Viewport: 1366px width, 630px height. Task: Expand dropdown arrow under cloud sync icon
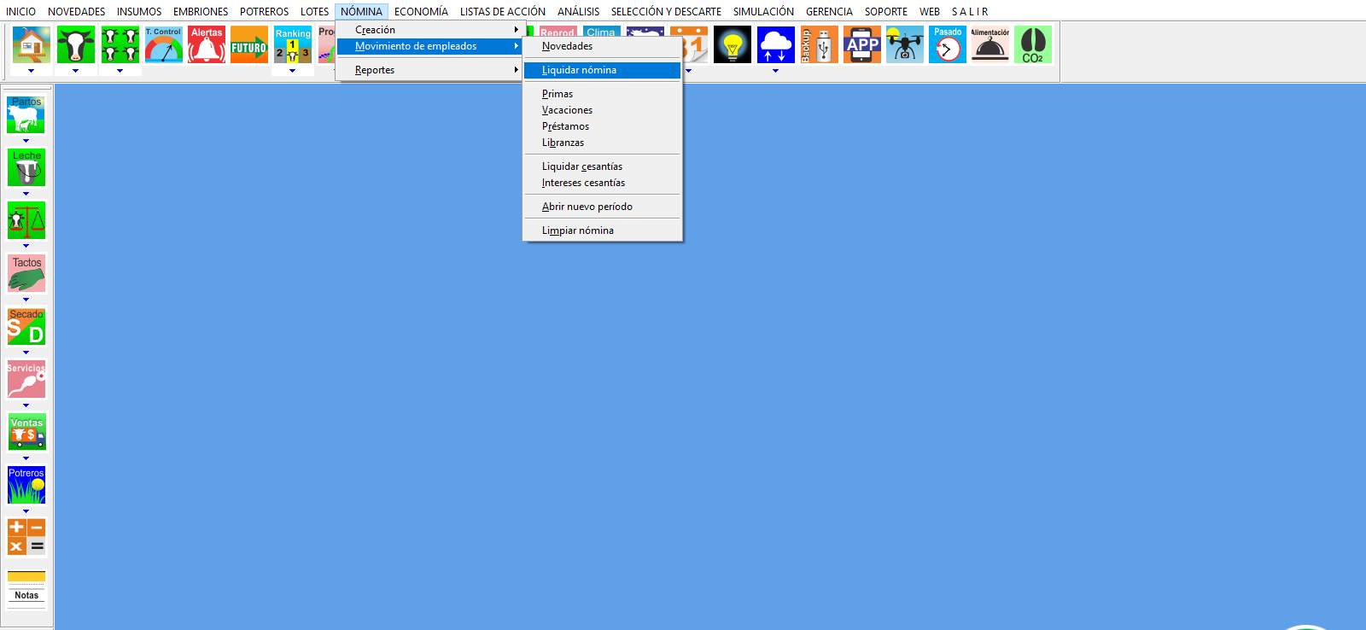point(775,71)
